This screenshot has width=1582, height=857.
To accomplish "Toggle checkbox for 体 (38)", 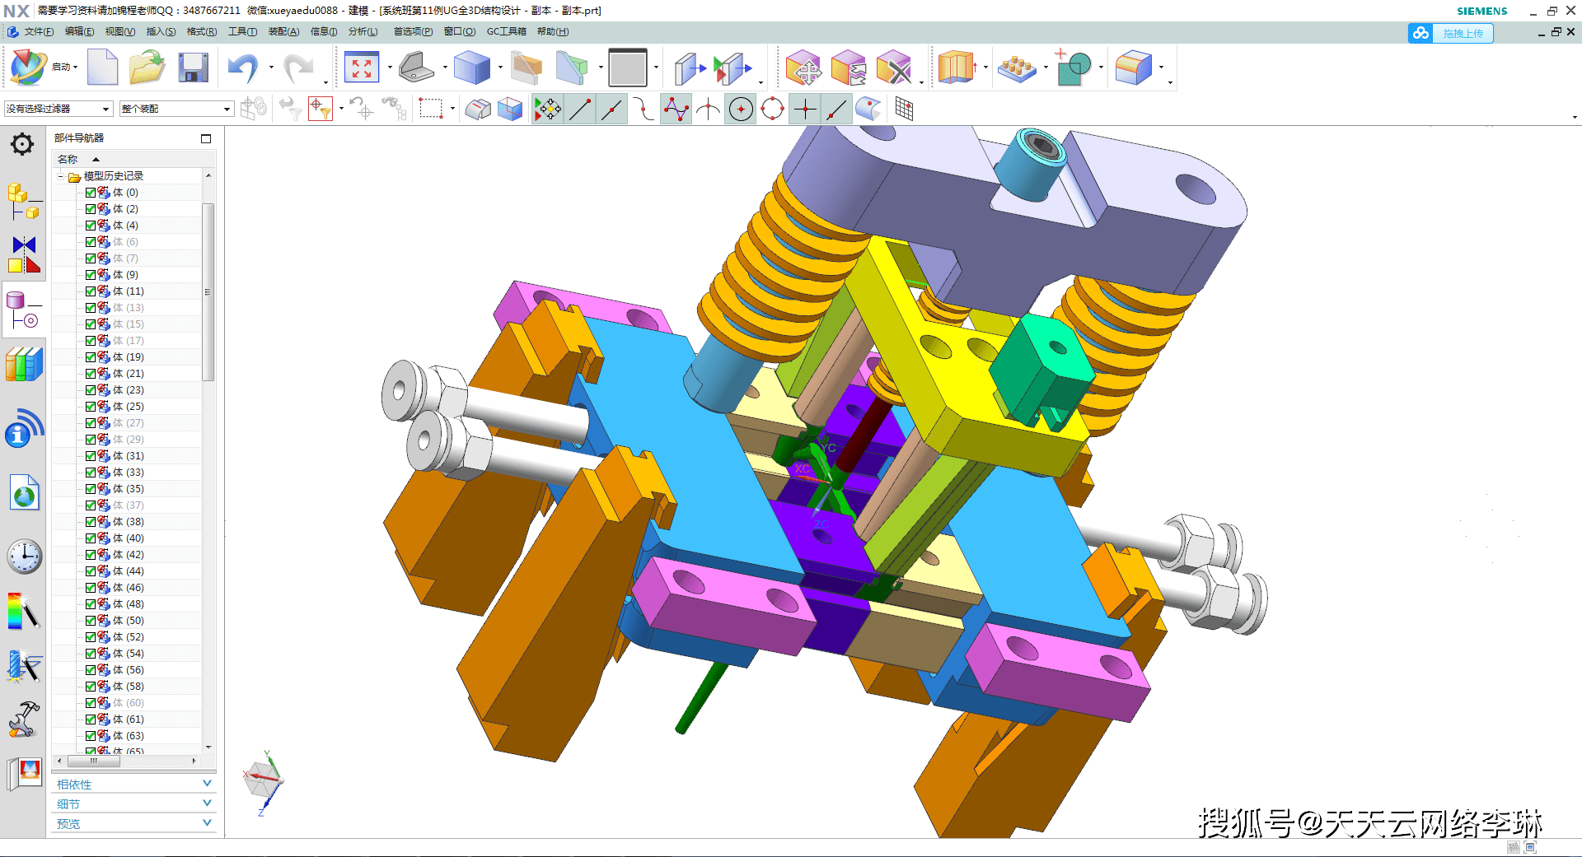I will point(91,521).
